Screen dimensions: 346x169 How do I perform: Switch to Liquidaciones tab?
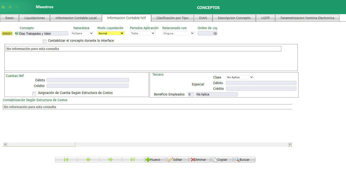tap(35, 18)
